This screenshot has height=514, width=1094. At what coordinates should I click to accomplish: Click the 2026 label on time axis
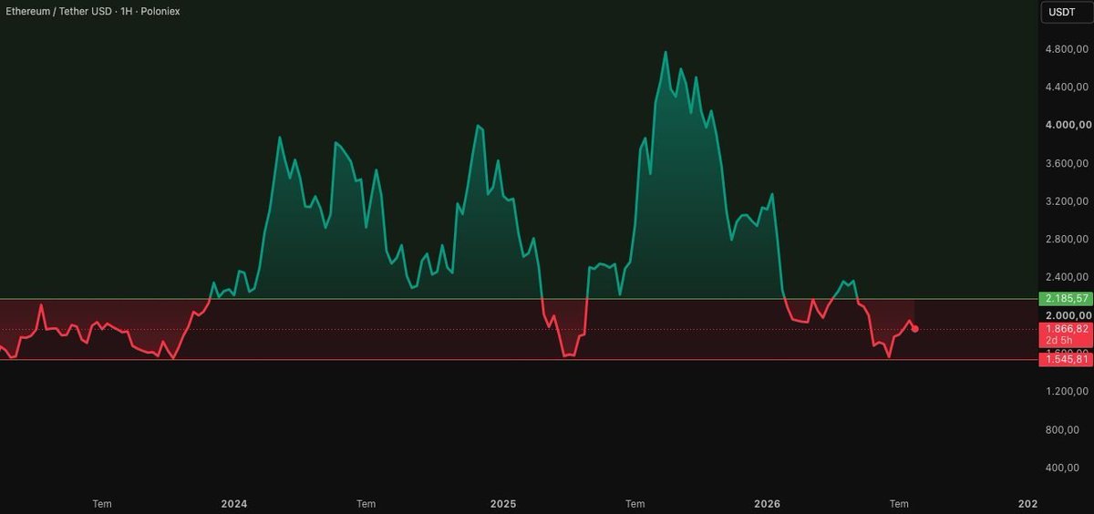pyautogui.click(x=768, y=504)
